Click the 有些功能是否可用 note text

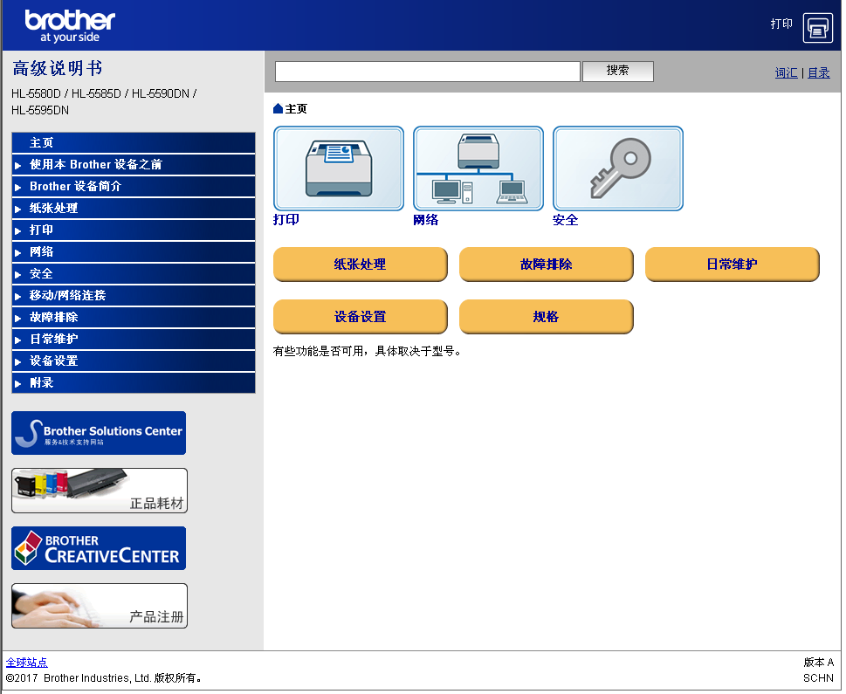point(367,351)
